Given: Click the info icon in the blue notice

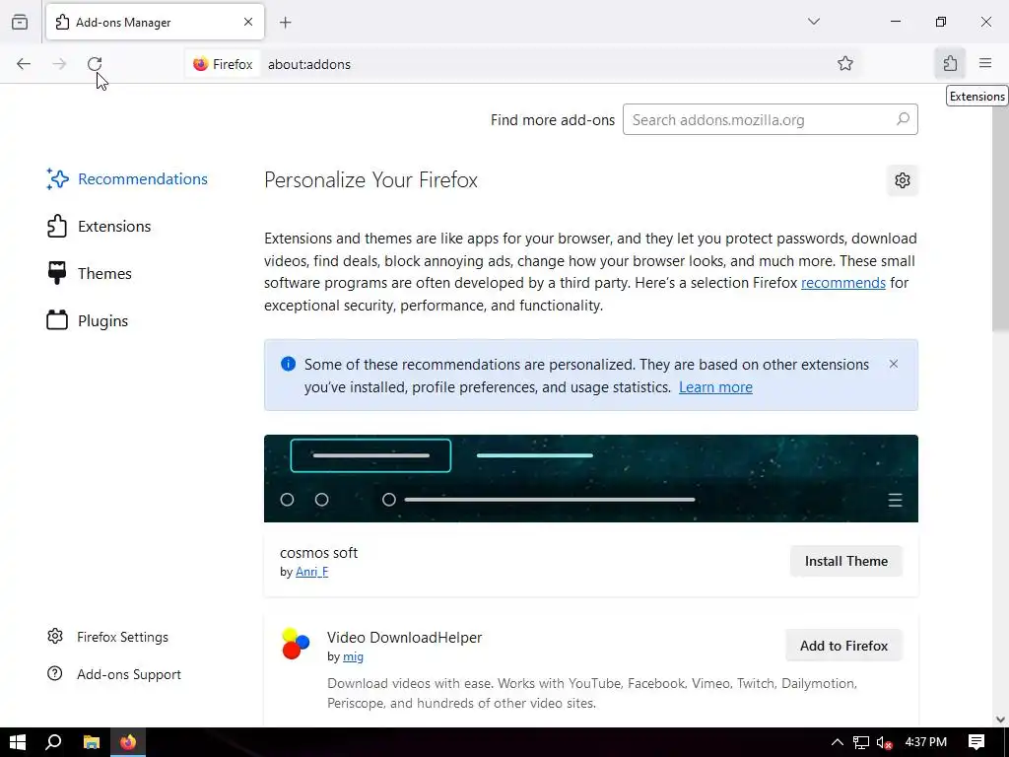Looking at the screenshot, I should [x=289, y=365].
